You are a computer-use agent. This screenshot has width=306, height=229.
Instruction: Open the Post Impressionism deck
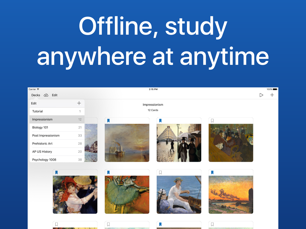tap(57, 136)
